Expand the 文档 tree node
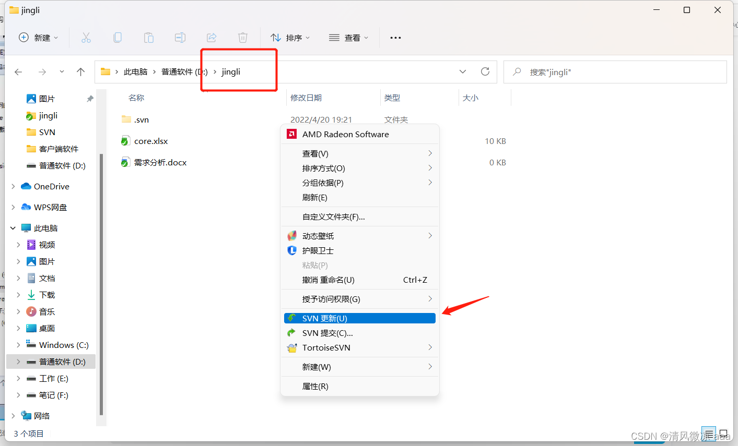The height and width of the screenshot is (446, 738). point(19,278)
